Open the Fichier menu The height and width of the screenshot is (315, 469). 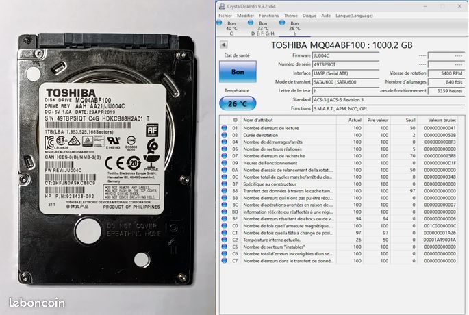pyautogui.click(x=225, y=16)
